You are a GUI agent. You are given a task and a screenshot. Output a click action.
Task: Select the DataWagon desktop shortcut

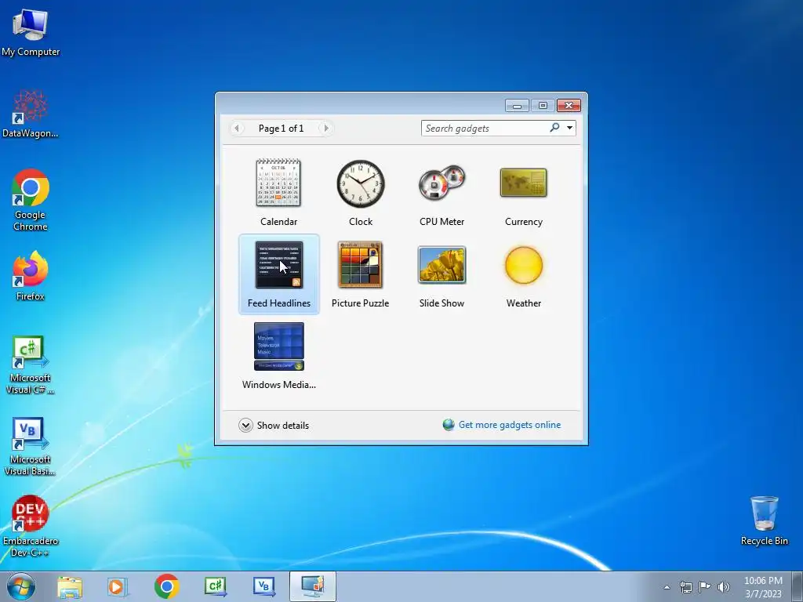31,114
